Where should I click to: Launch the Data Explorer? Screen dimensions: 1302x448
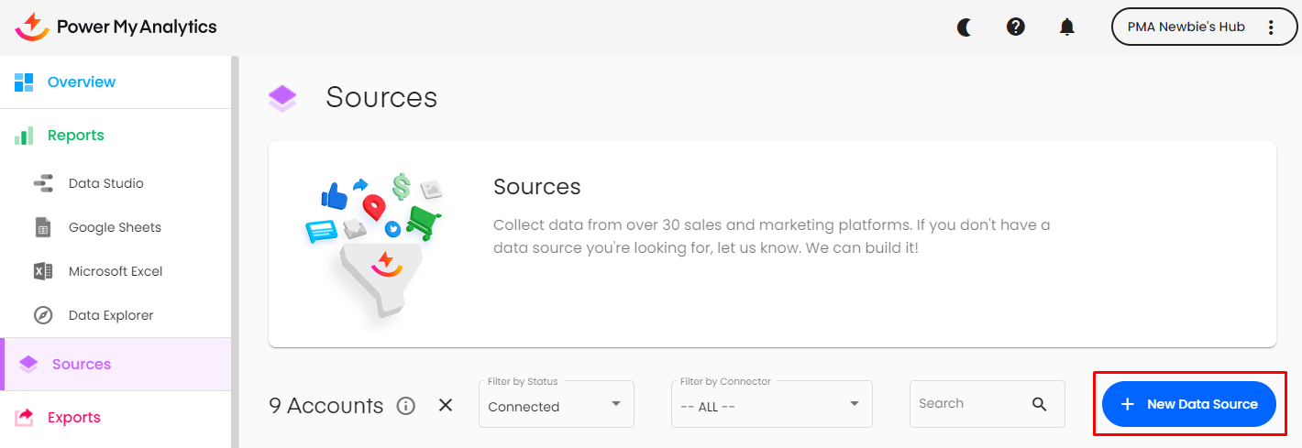click(x=111, y=315)
